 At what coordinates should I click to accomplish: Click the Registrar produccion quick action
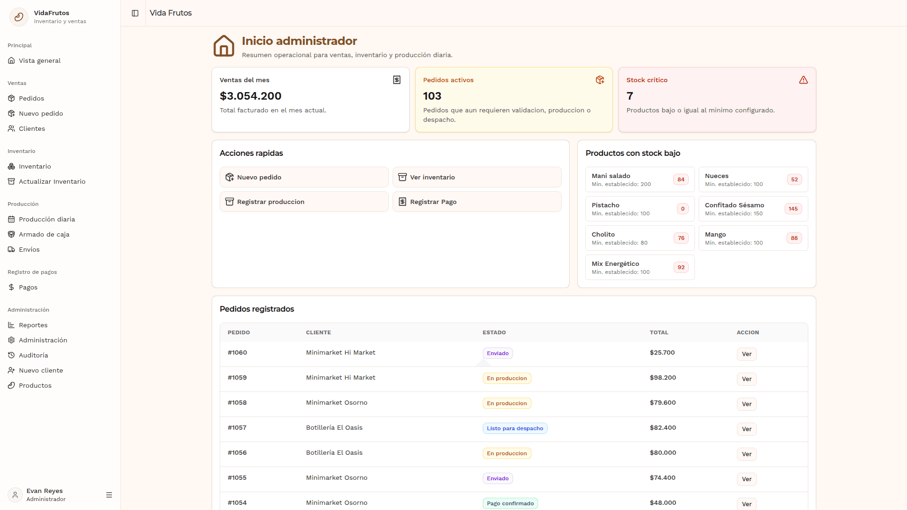pos(304,202)
